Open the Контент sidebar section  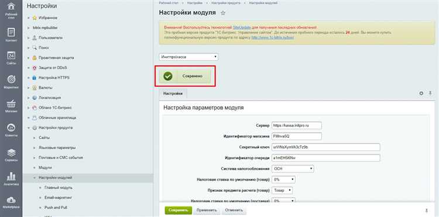[x=11, y=33]
